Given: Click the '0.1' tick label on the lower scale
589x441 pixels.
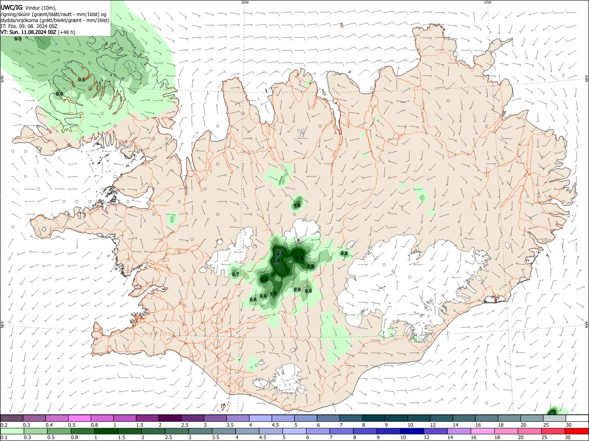Looking at the screenshot, I should (4, 438).
